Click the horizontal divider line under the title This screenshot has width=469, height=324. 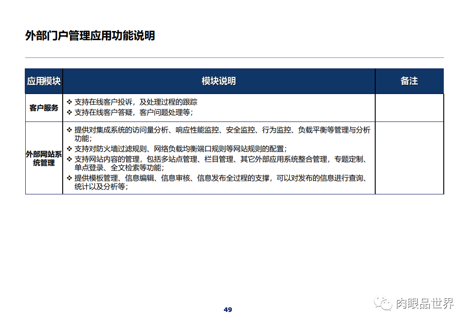(234, 57)
